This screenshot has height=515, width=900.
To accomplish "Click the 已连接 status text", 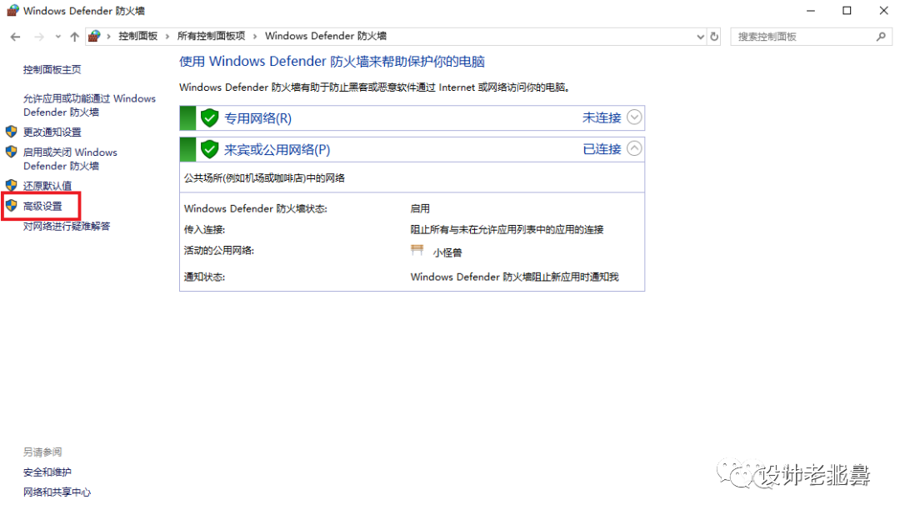I will coord(602,149).
